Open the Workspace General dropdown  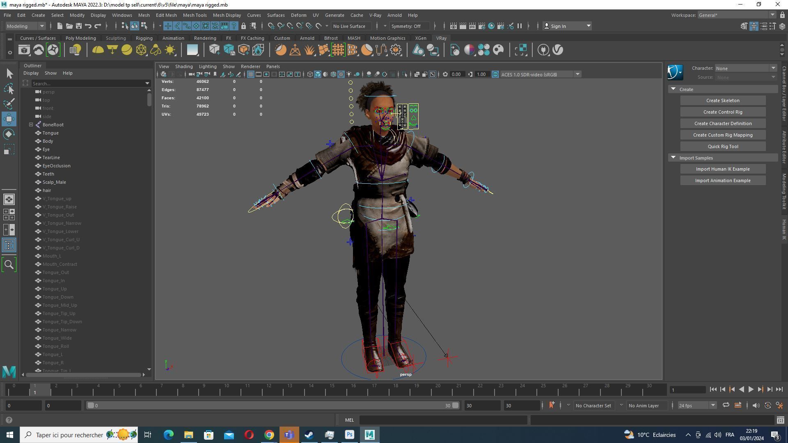(x=736, y=15)
